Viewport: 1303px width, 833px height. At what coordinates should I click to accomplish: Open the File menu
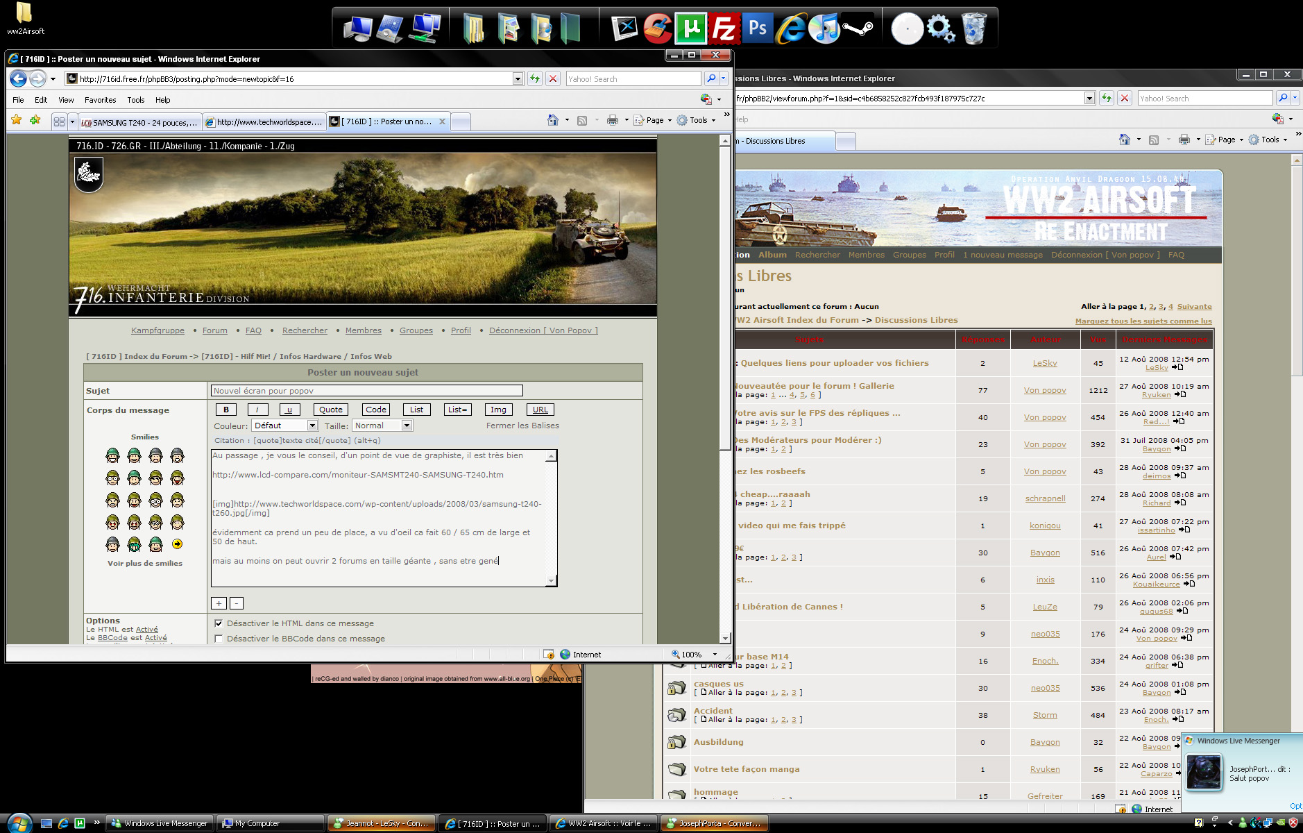pos(18,100)
